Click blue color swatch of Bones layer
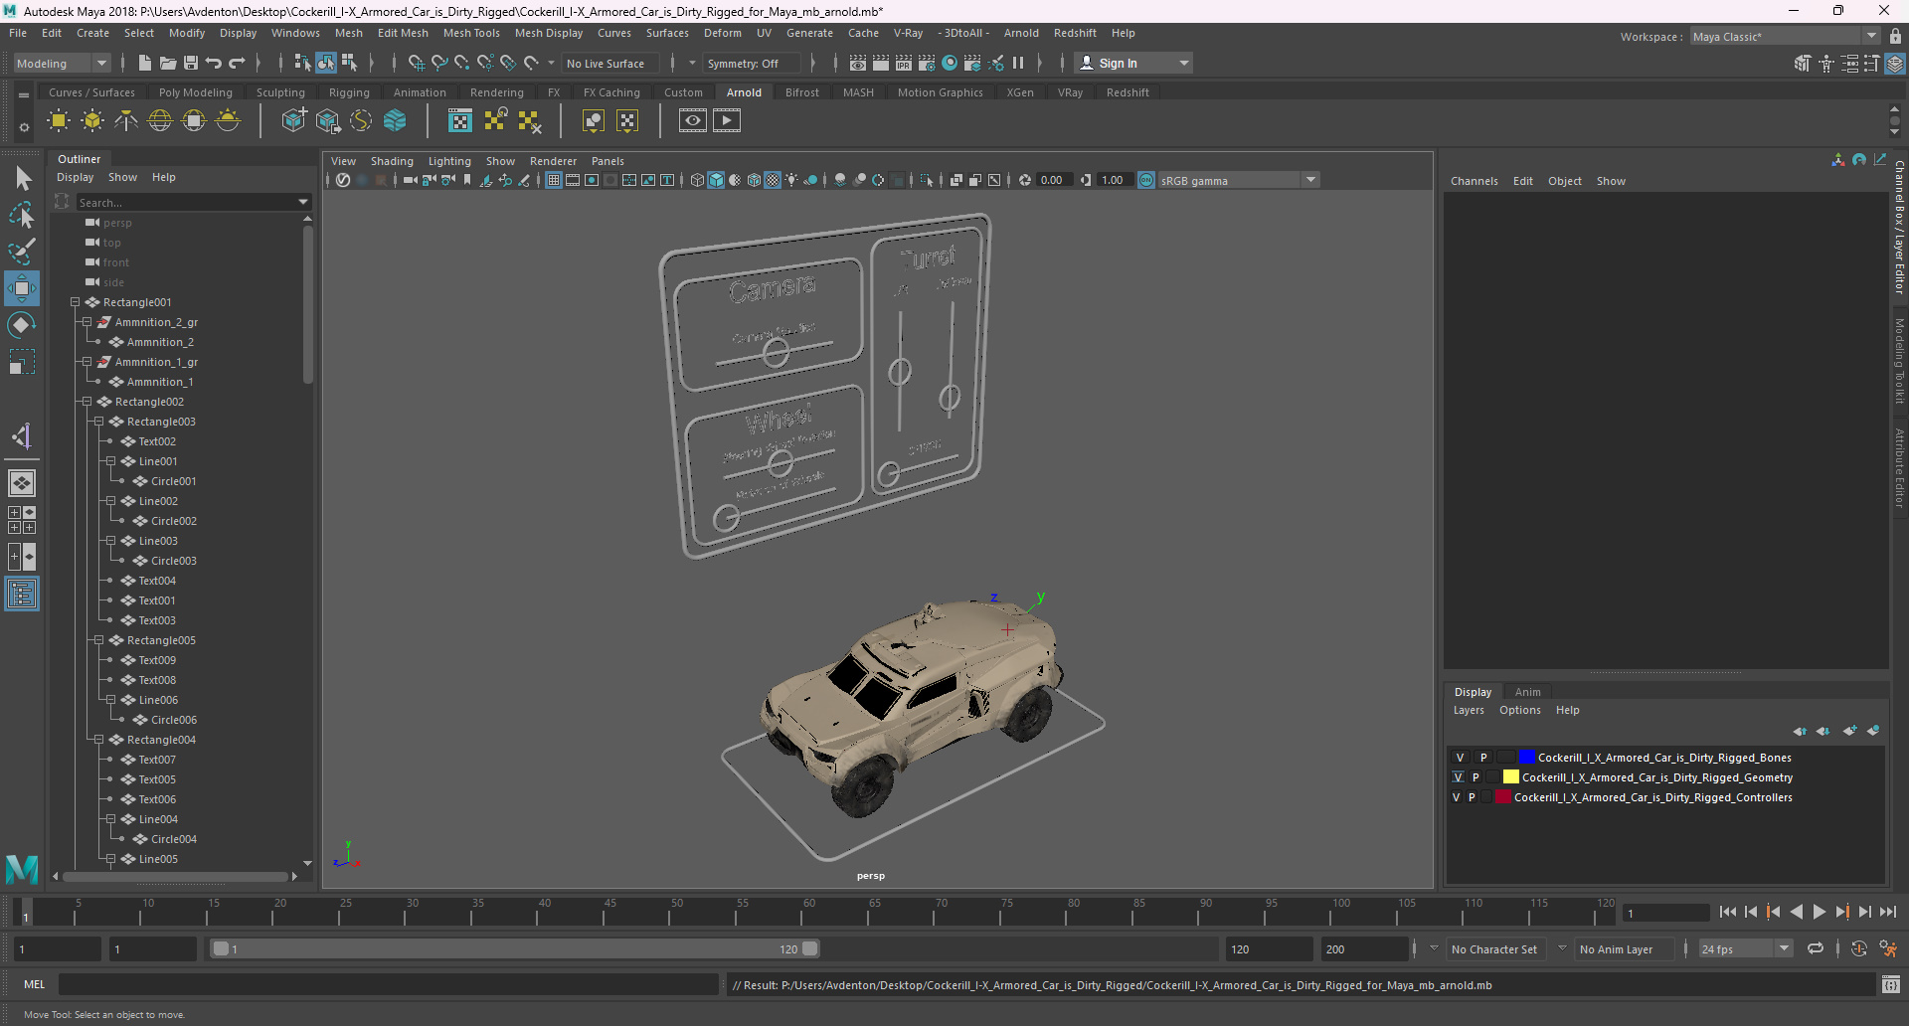This screenshot has width=1909, height=1026. click(x=1526, y=758)
